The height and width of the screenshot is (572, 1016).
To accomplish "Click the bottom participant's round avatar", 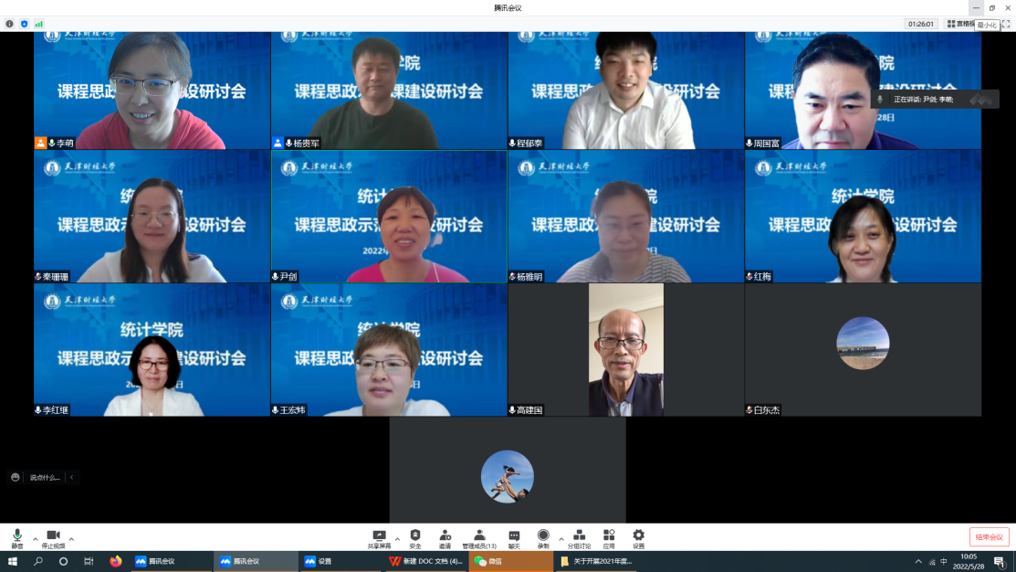I will pyautogui.click(x=508, y=477).
